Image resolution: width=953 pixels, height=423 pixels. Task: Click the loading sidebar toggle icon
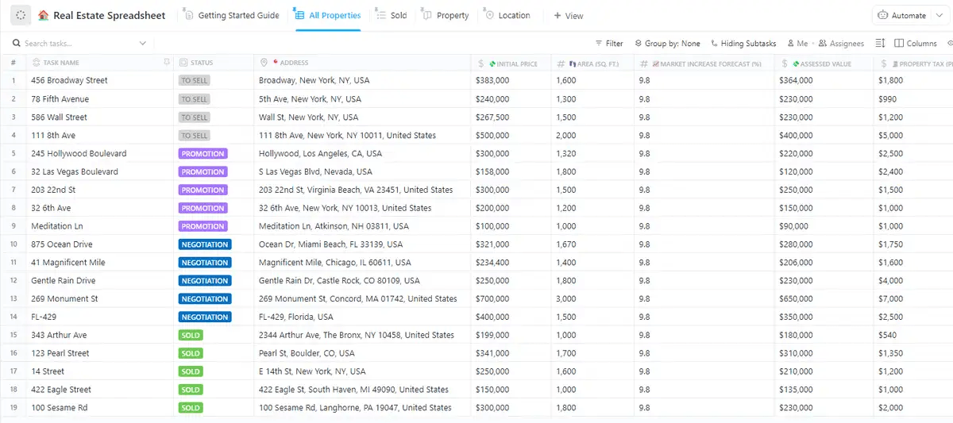[21, 15]
